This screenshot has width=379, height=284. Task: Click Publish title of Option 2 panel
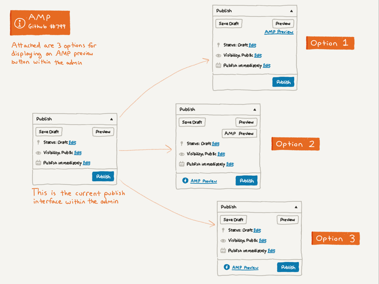187,109
